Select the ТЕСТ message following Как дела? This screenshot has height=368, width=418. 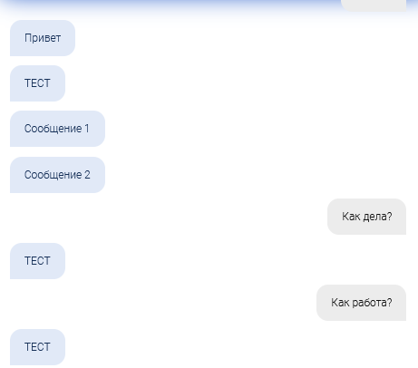(37, 261)
